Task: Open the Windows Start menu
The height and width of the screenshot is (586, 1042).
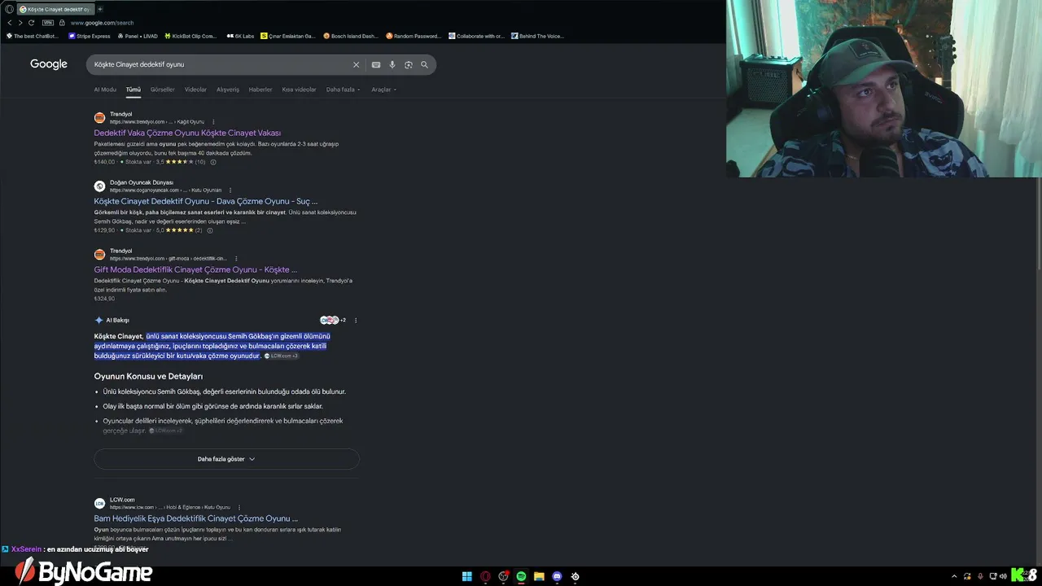Action: coord(467,576)
